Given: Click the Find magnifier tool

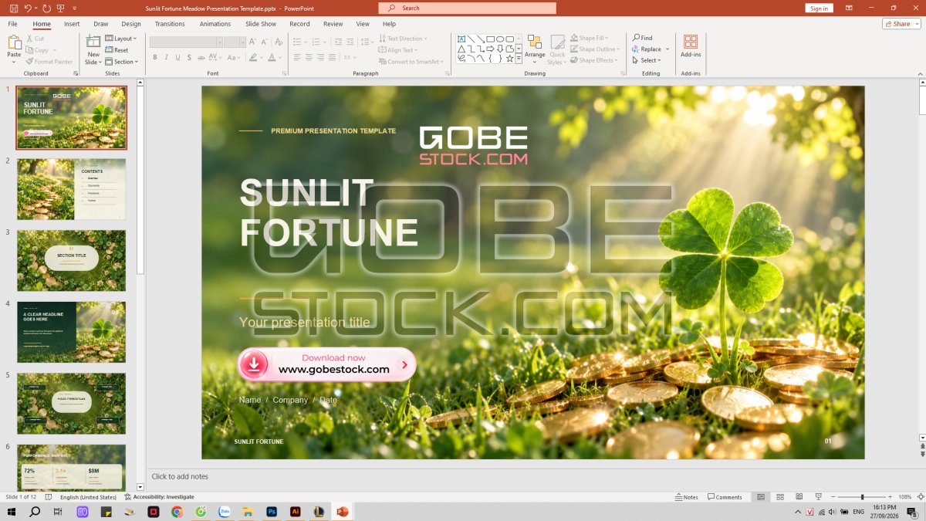Looking at the screenshot, I should pyautogui.click(x=642, y=38).
